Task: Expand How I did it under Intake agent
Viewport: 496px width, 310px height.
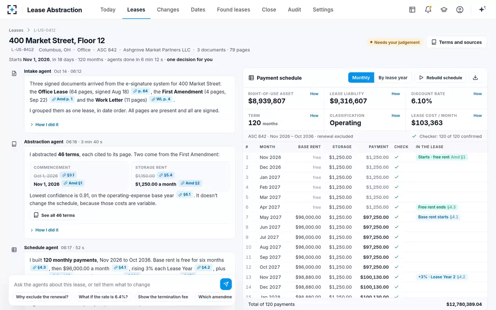Action: click(44, 124)
